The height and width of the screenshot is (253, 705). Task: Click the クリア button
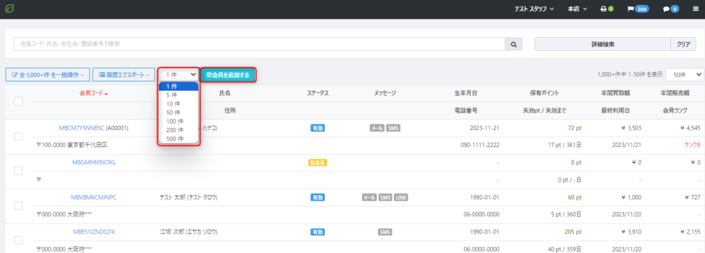(684, 44)
